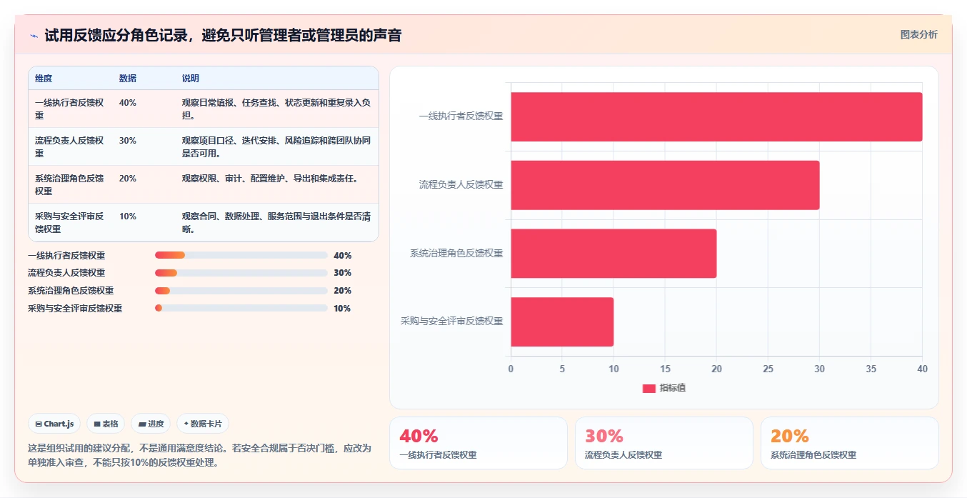Click the 采购与安全评审反馈权重 progress bar
Viewport: 967px width, 498px height.
coord(241,309)
